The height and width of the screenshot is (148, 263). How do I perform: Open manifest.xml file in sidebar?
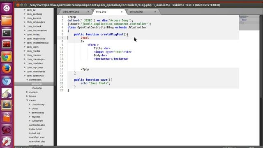pos(37,137)
